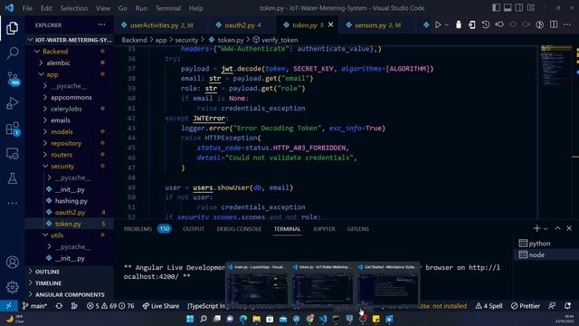Image resolution: width=579 pixels, height=326 pixels.
Task: Toggle the bottom panel layout button
Action: 508,8
